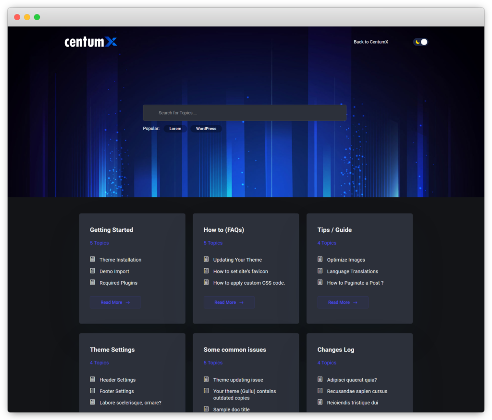Select the doc icon next to Demo Import

tap(92, 271)
